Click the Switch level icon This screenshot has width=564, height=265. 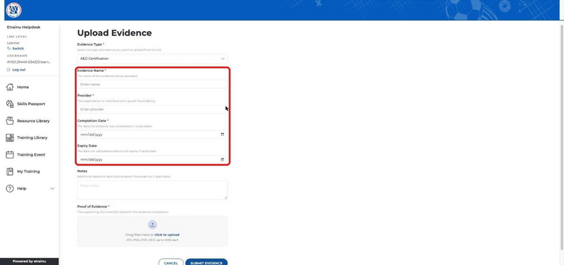8,48
